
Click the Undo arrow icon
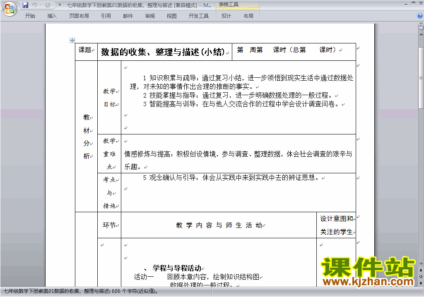[x=34, y=5]
